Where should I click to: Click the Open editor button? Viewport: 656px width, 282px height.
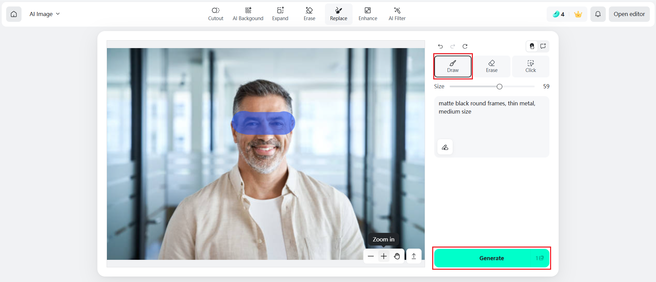[629, 14]
